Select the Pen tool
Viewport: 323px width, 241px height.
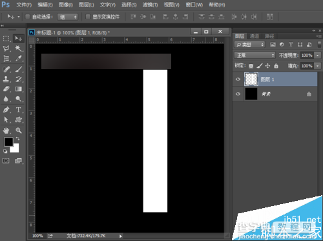click(x=6, y=110)
